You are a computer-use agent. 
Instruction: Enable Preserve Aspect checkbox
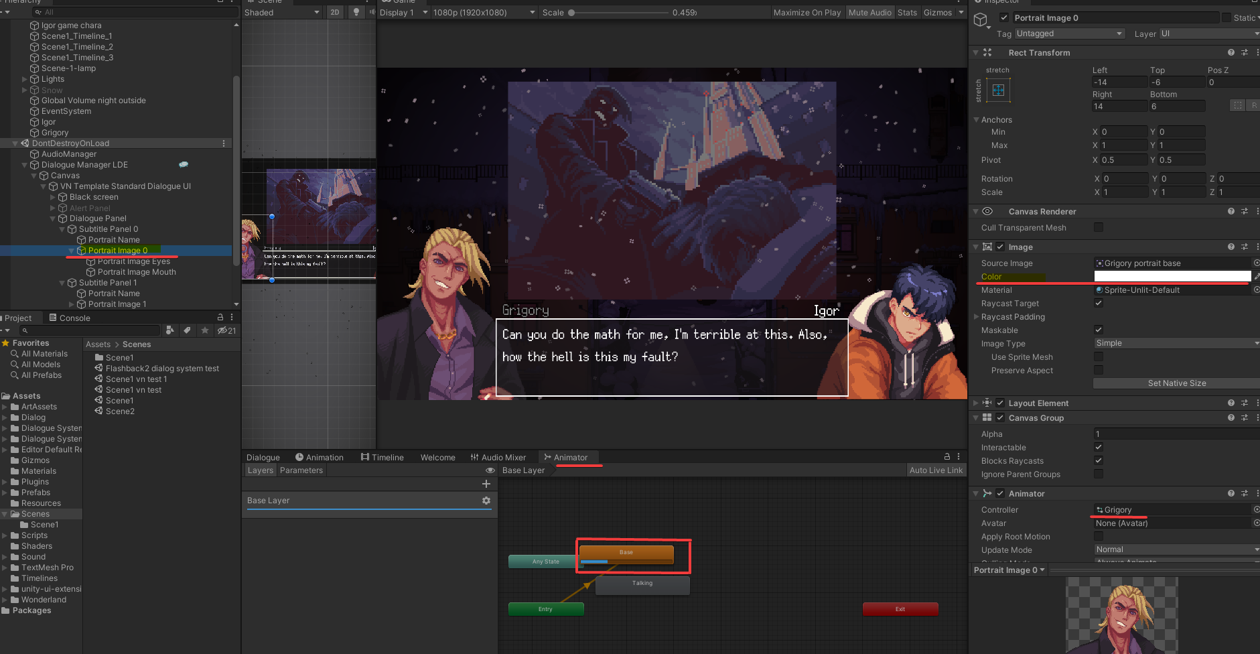coord(1099,370)
